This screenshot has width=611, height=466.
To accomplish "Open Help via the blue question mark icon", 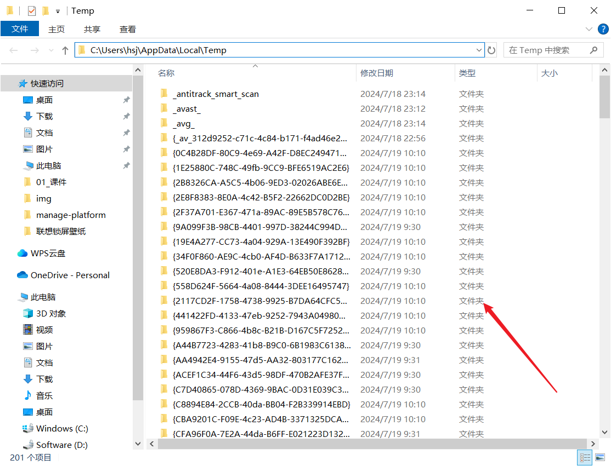I will (x=603, y=29).
